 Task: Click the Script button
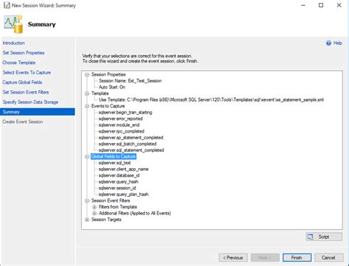324,237
